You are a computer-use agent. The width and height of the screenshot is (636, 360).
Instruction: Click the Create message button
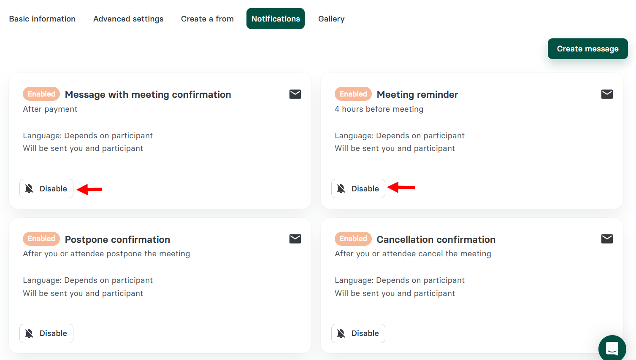(x=587, y=48)
